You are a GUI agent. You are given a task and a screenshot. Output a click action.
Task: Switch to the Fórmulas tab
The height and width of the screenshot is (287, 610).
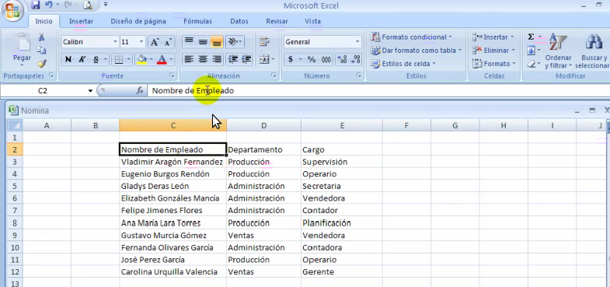point(197,22)
